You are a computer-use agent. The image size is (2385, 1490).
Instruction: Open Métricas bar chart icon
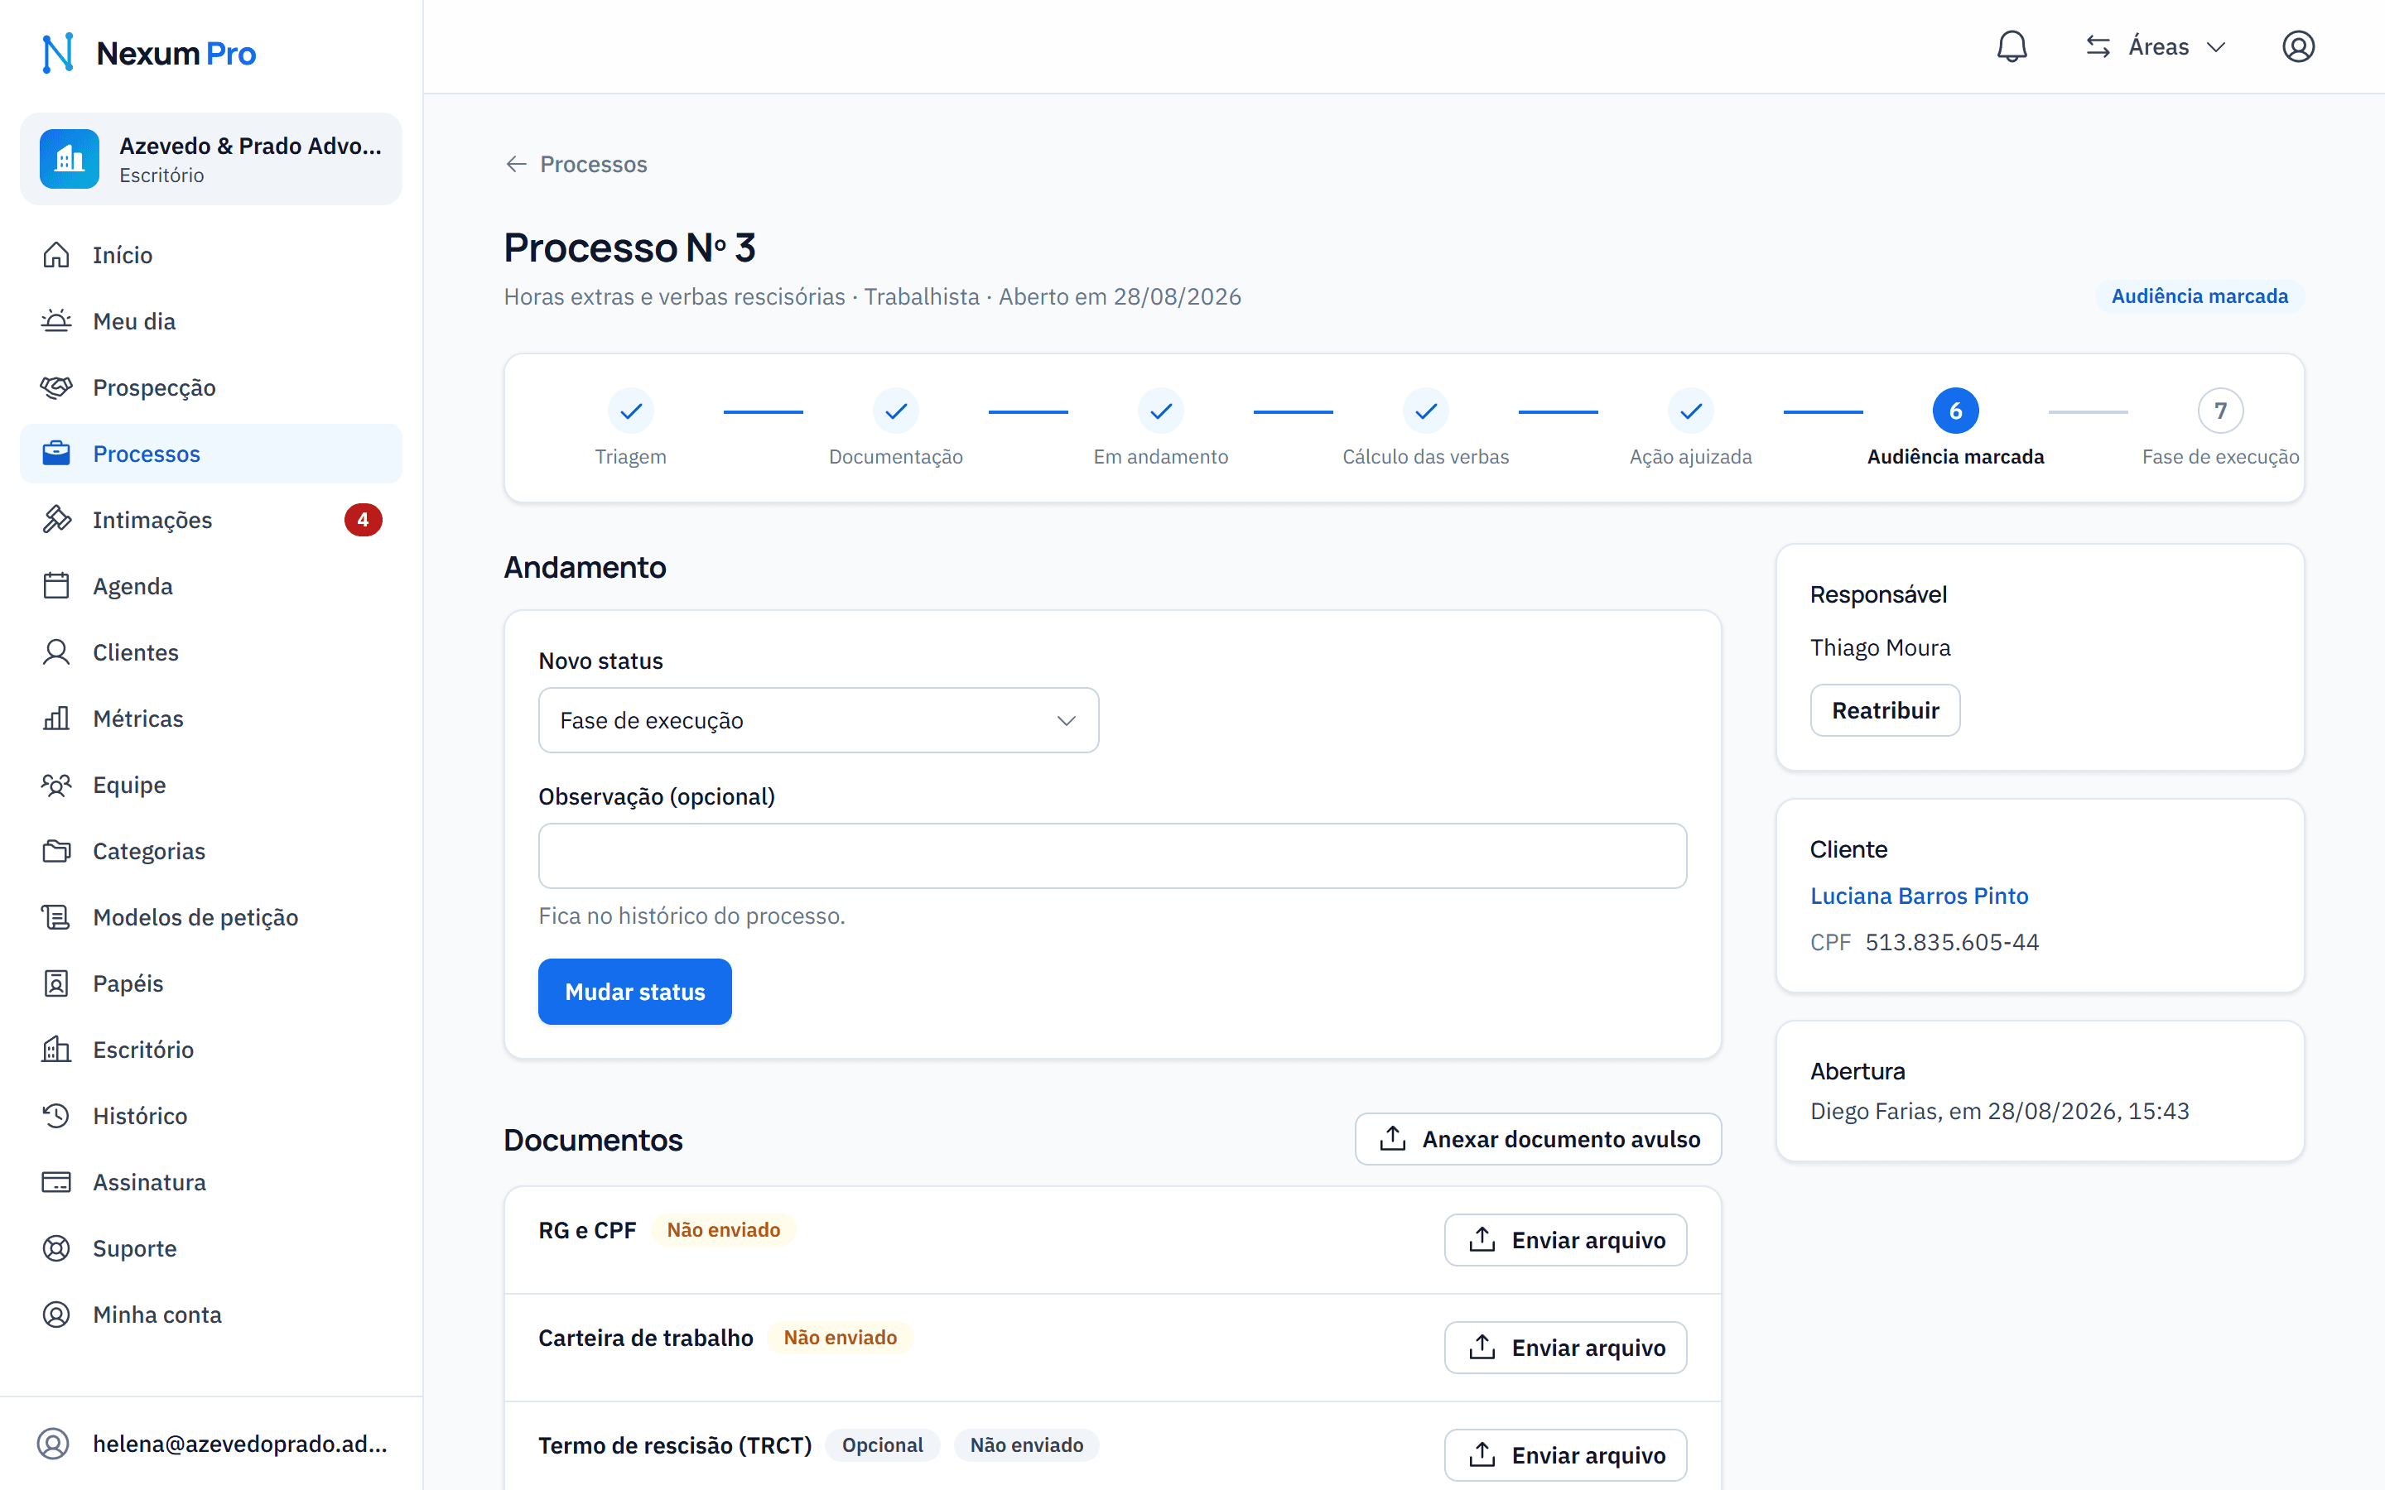(x=56, y=719)
